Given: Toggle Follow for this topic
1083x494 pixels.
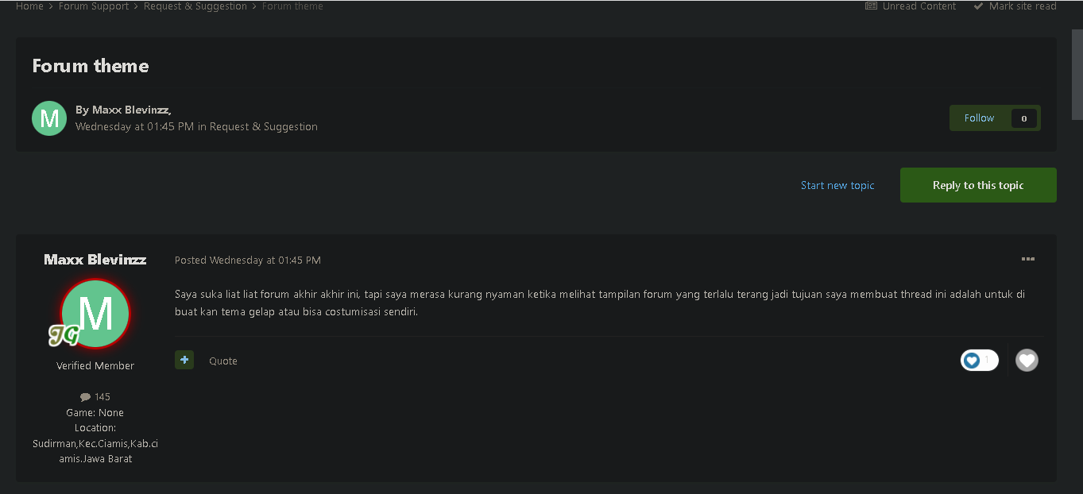Looking at the screenshot, I should coord(979,118).
